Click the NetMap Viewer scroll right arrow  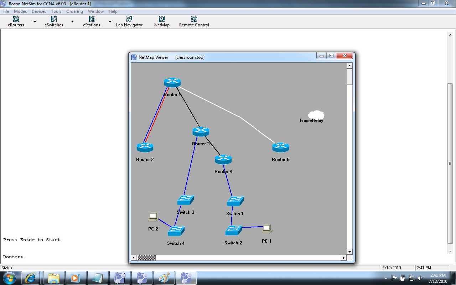pyautogui.click(x=344, y=258)
